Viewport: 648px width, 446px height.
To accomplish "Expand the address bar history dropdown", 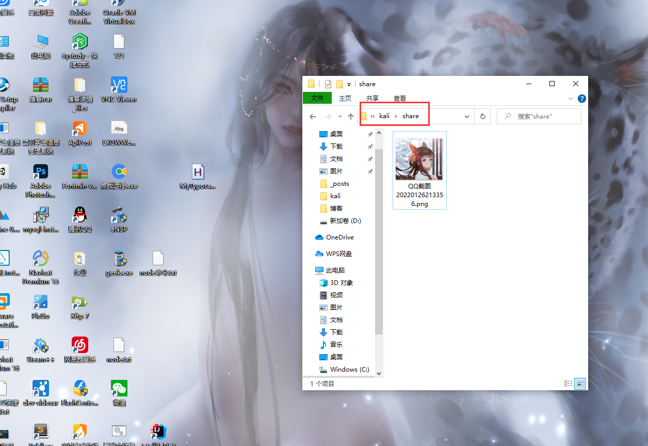I will click(467, 117).
